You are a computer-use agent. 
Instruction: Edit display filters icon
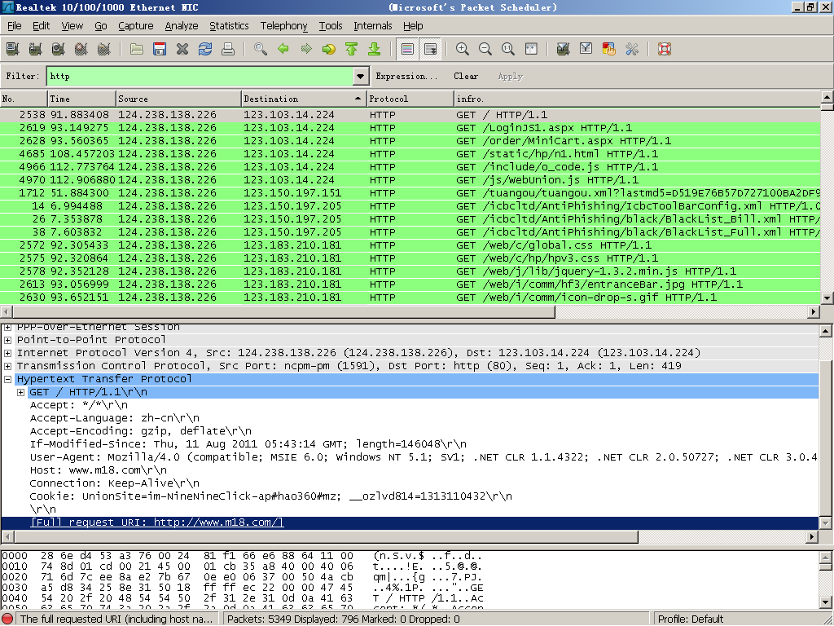pos(586,49)
